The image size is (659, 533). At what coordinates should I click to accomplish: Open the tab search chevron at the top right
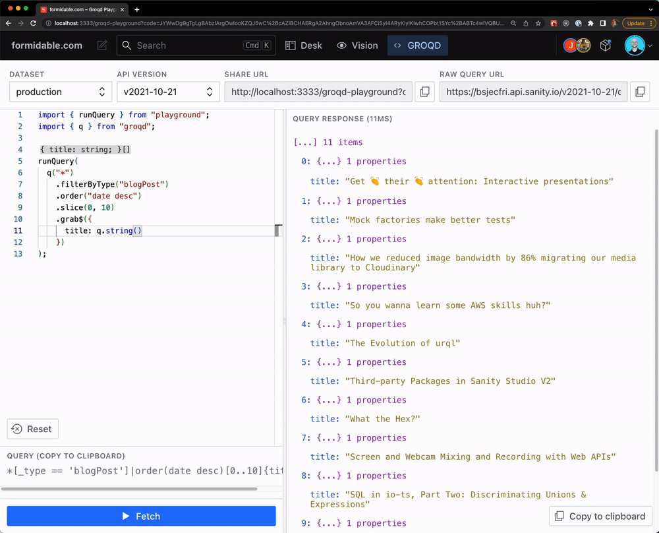(x=650, y=9)
